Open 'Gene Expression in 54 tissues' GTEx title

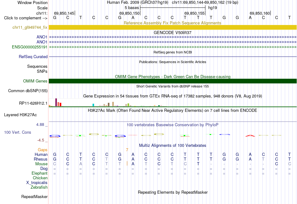(173, 96)
